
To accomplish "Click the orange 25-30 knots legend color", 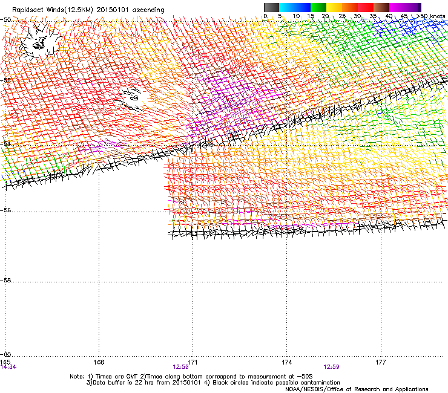I will (x=350, y=7).
